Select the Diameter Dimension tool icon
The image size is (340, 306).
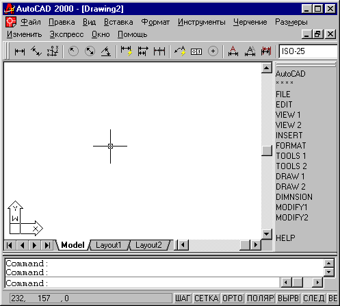pos(90,51)
